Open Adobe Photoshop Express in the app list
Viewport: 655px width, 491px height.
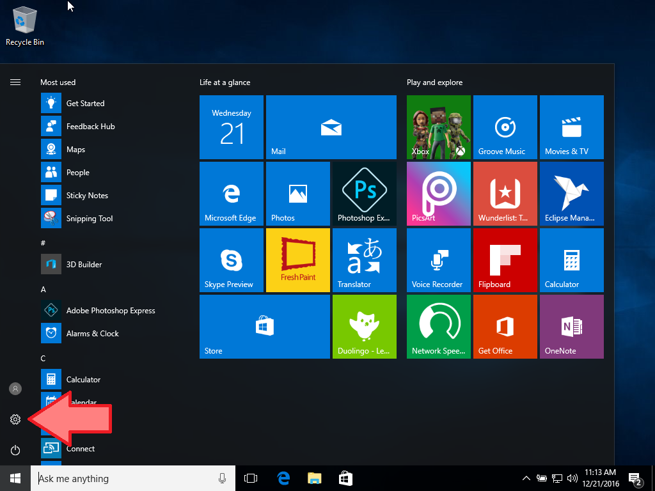(111, 310)
